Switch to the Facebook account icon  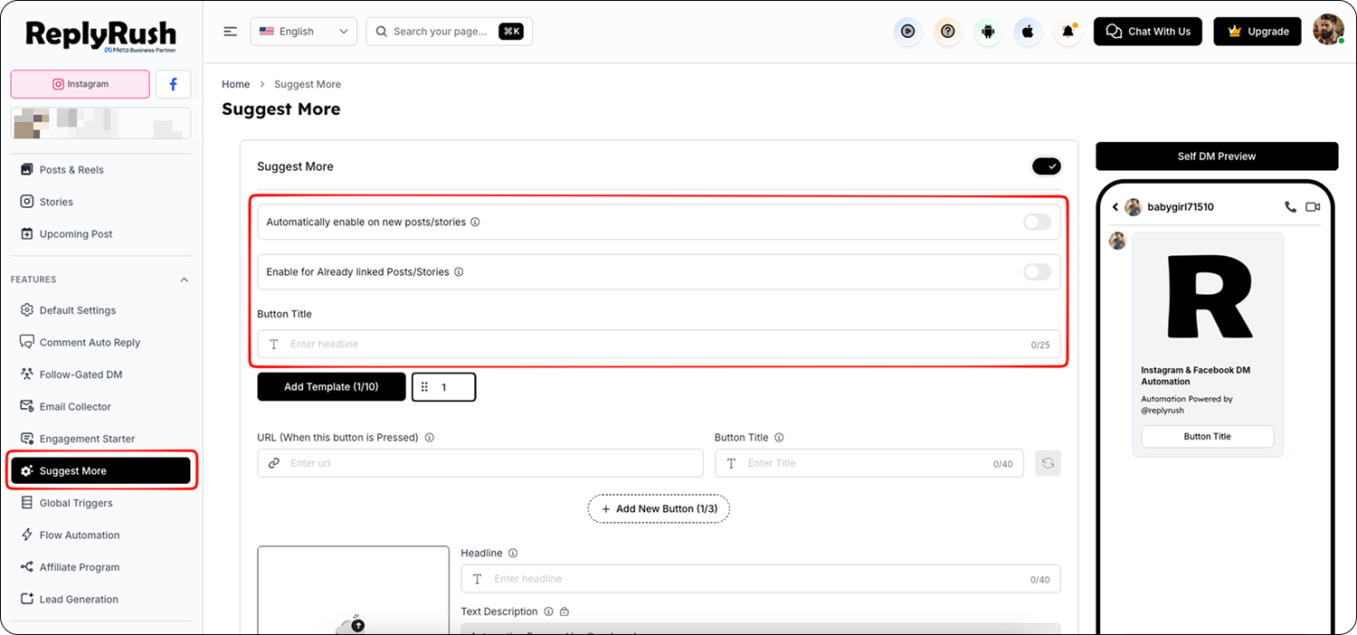pos(173,84)
